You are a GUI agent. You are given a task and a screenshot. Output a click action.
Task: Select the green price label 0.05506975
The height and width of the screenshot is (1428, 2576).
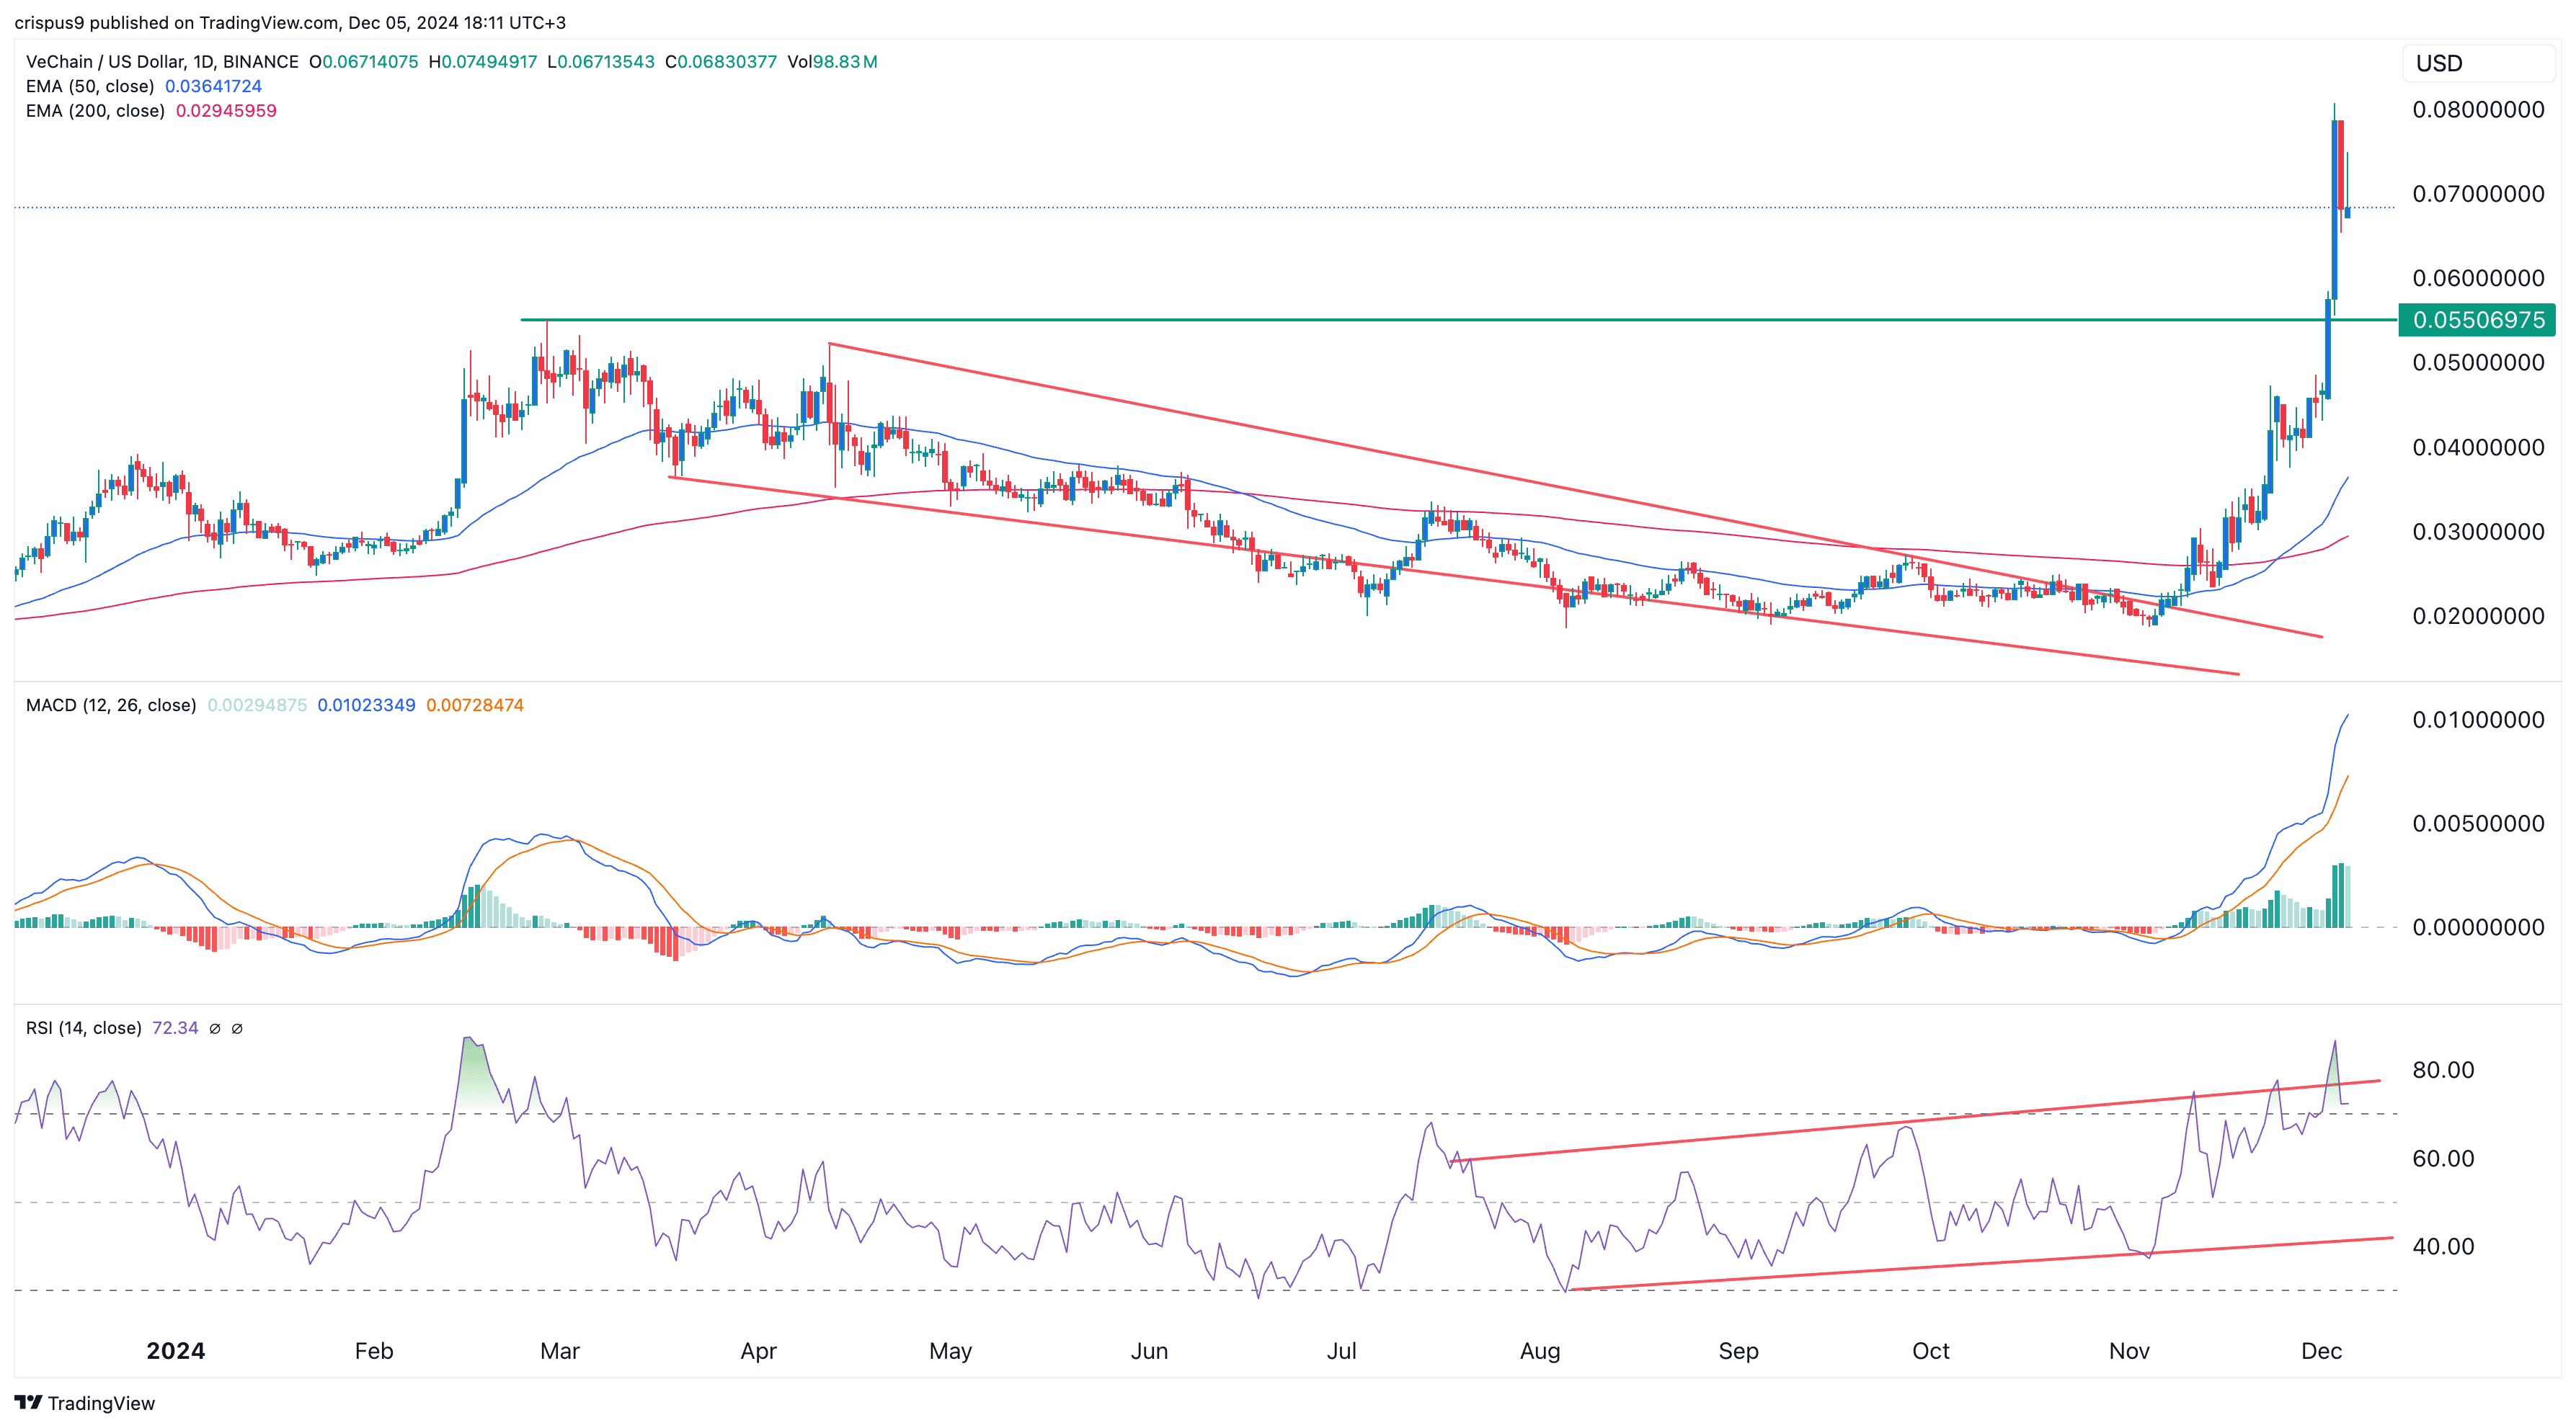coord(2477,321)
